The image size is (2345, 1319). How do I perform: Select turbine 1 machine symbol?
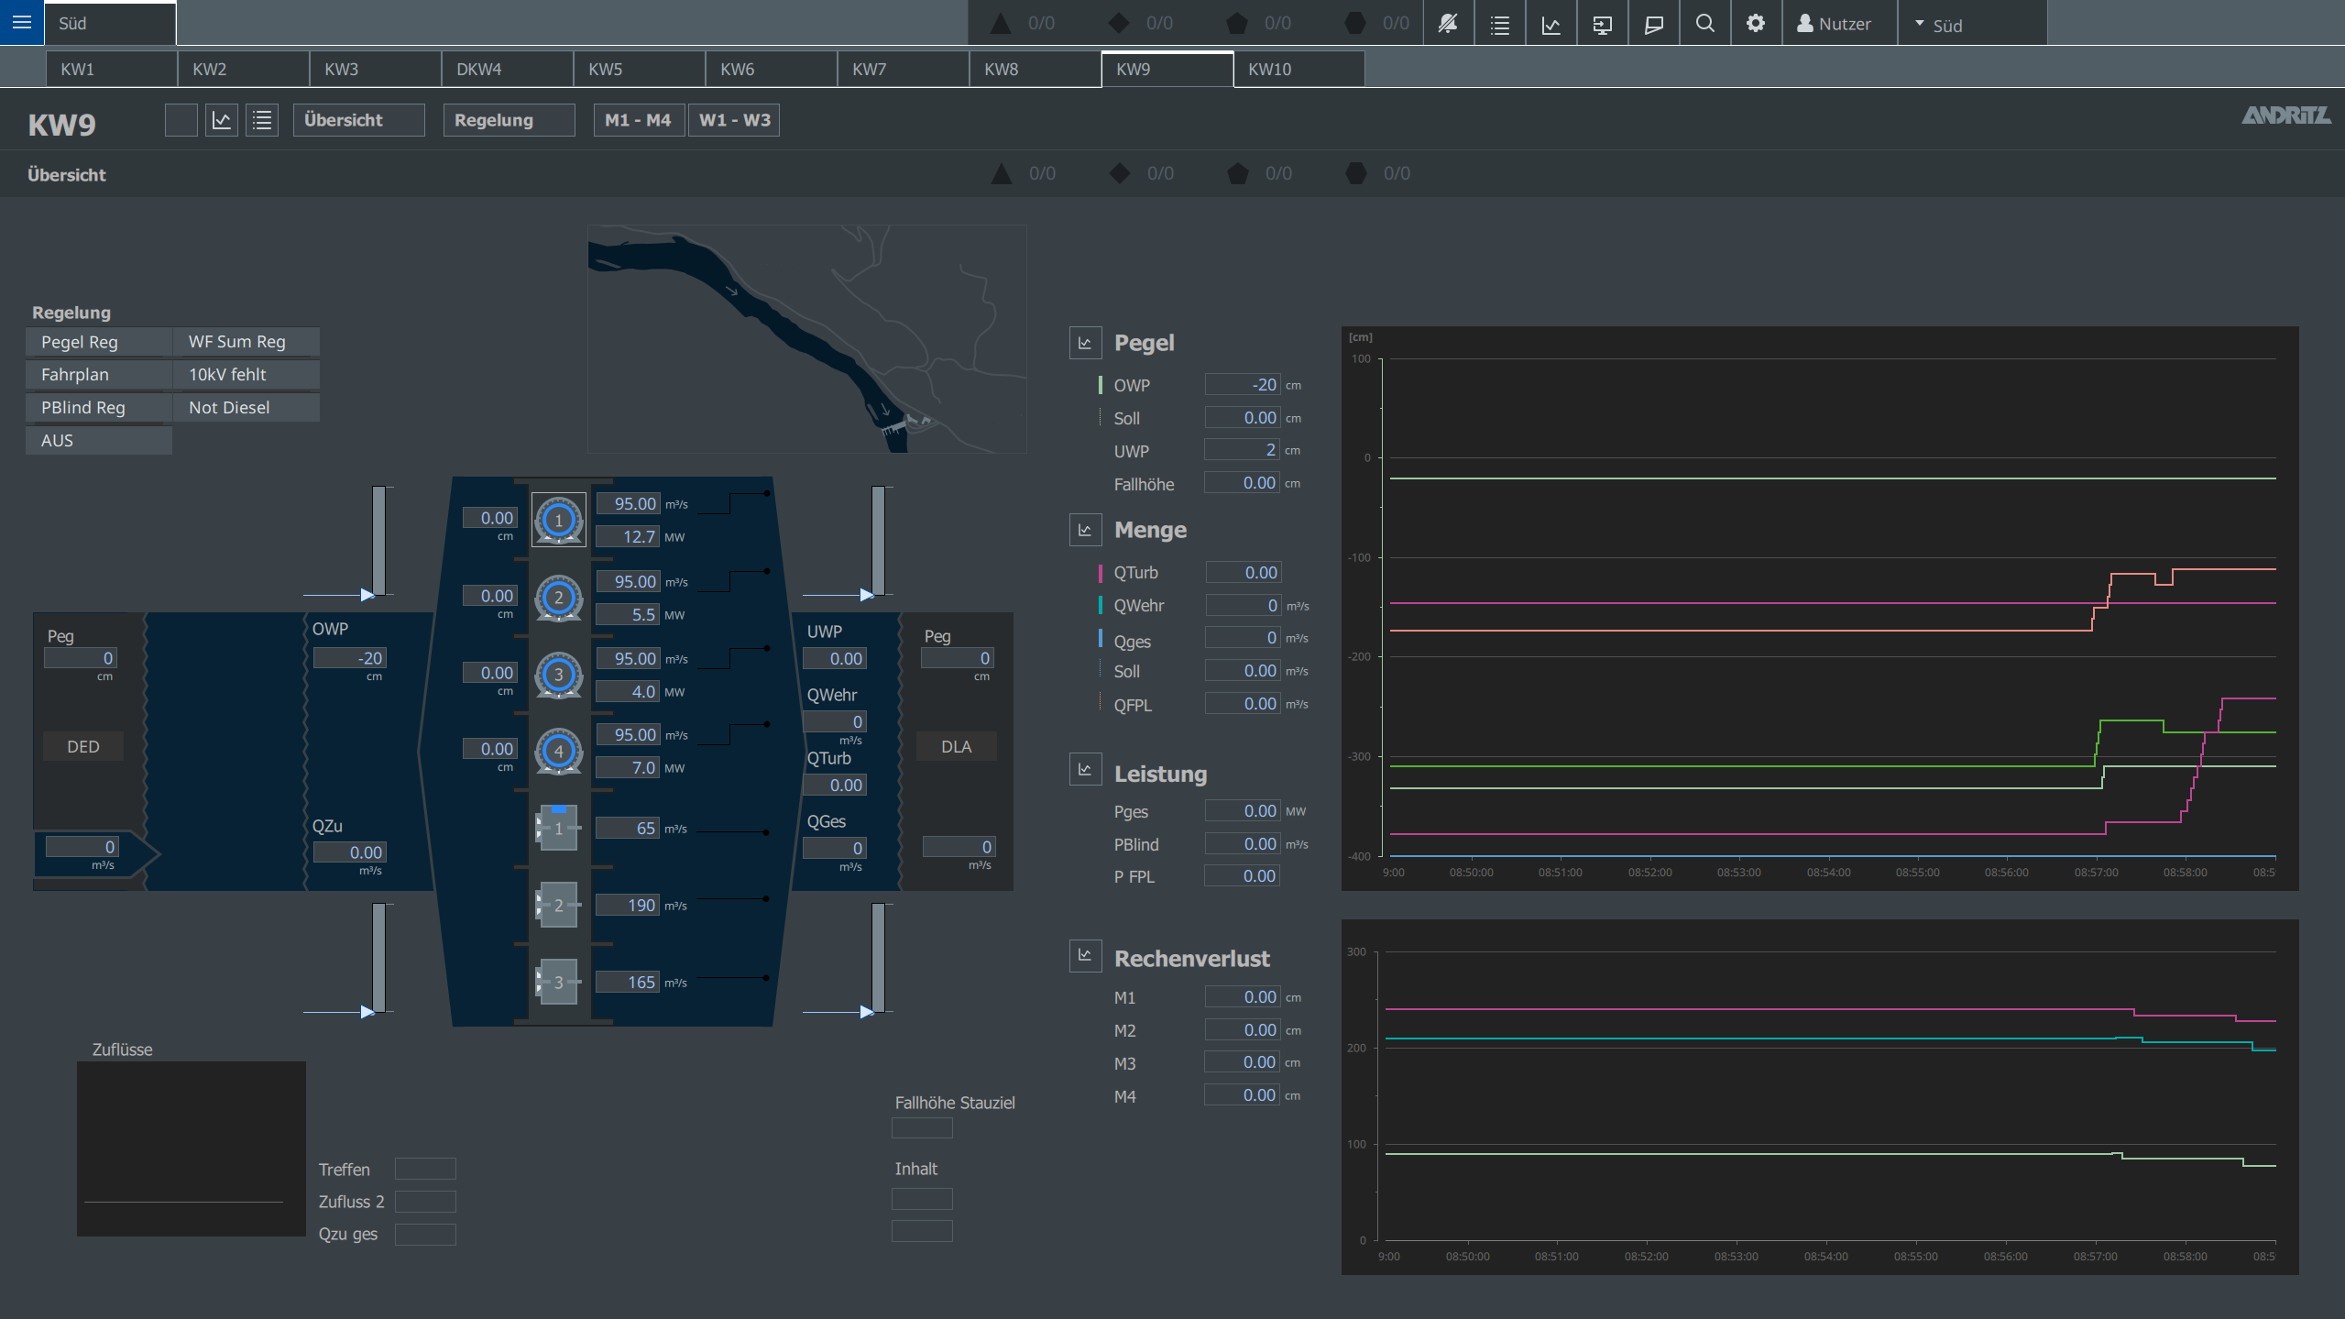[x=558, y=520]
